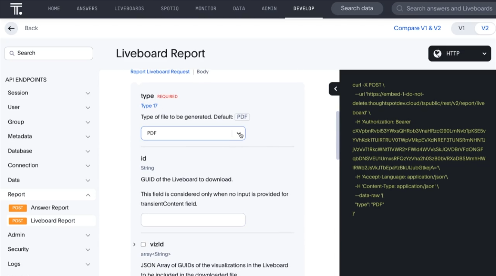Switch to the V1 API version
496x276 pixels.
pyautogui.click(x=462, y=28)
